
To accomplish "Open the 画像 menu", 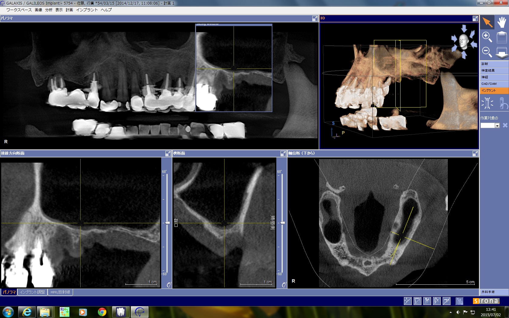I will (38, 10).
